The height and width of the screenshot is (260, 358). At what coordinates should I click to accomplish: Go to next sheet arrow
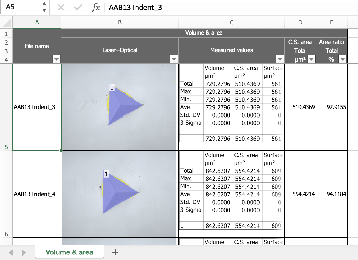coord(24,252)
